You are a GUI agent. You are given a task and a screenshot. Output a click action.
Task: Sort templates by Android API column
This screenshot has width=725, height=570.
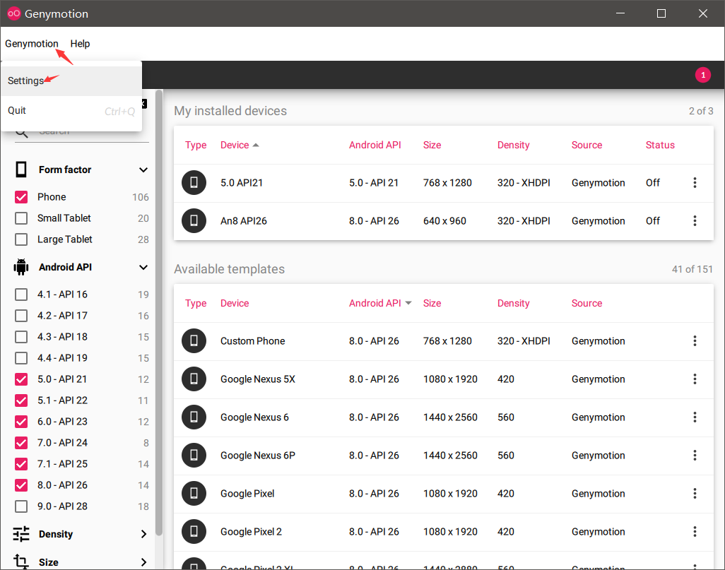point(380,303)
